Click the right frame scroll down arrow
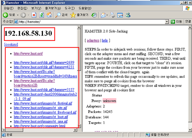The width and height of the screenshot is (192, 138). [190, 130]
